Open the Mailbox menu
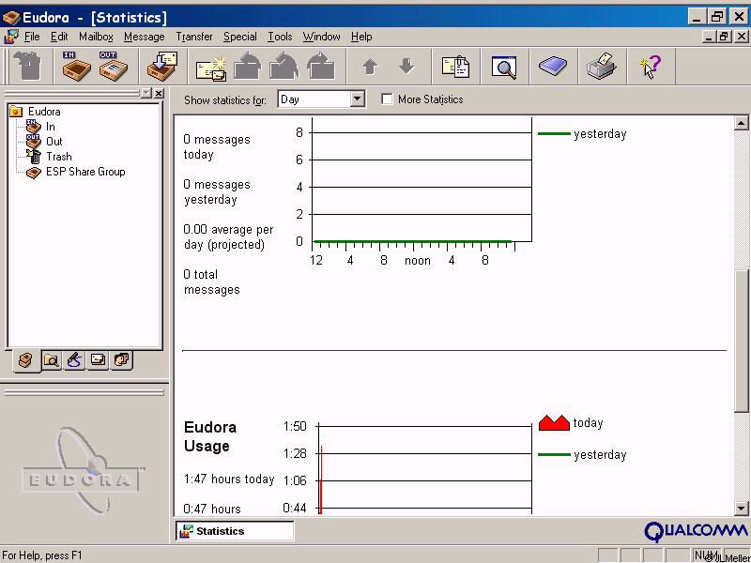Screen dimensions: 751x563 96,37
